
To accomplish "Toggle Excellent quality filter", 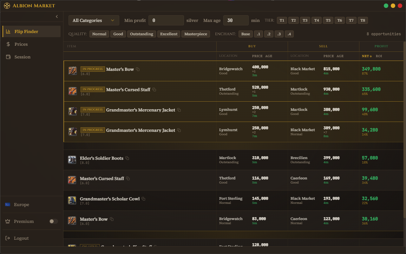I will coord(169,34).
